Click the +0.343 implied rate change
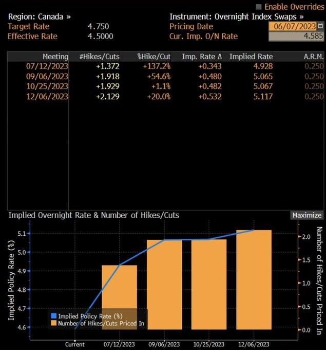Viewport: 326px width, 350px height. (x=210, y=66)
